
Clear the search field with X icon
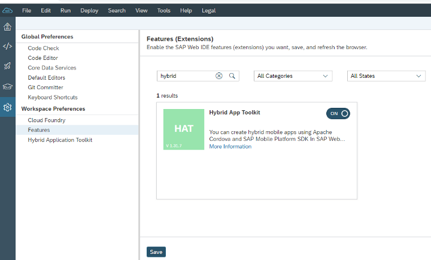pyautogui.click(x=219, y=76)
